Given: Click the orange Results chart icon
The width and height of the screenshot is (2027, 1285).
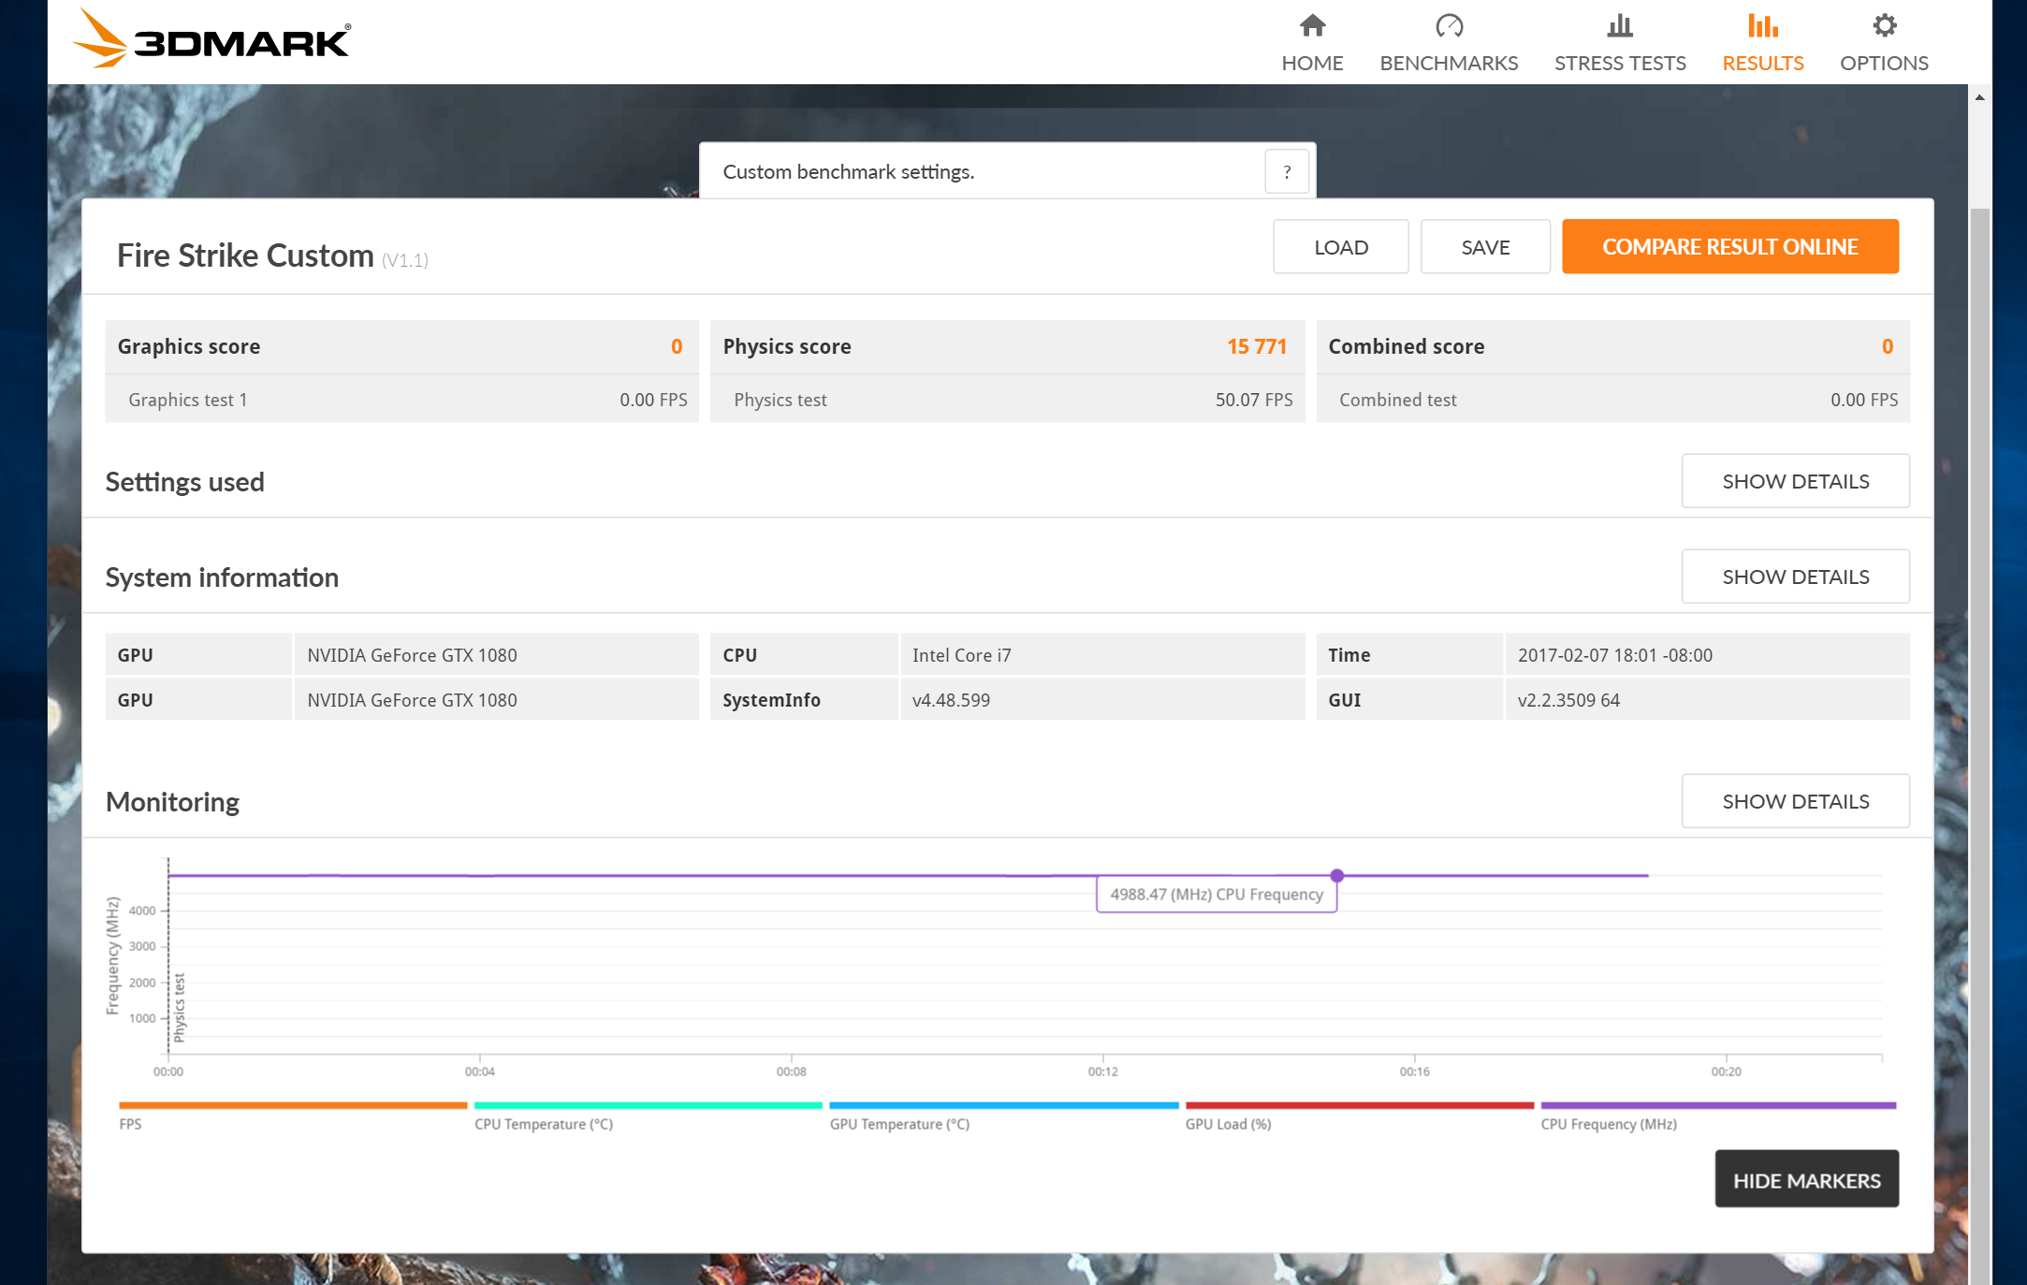Looking at the screenshot, I should 1762,25.
